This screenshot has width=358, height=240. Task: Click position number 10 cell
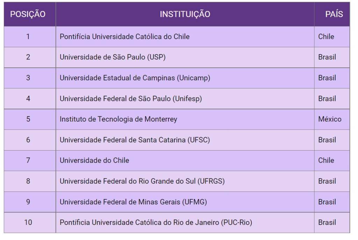point(28,222)
